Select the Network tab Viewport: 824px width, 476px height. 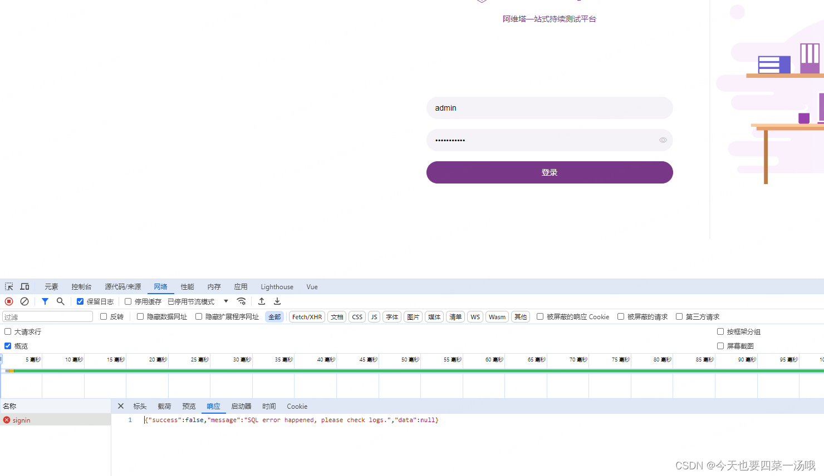160,287
